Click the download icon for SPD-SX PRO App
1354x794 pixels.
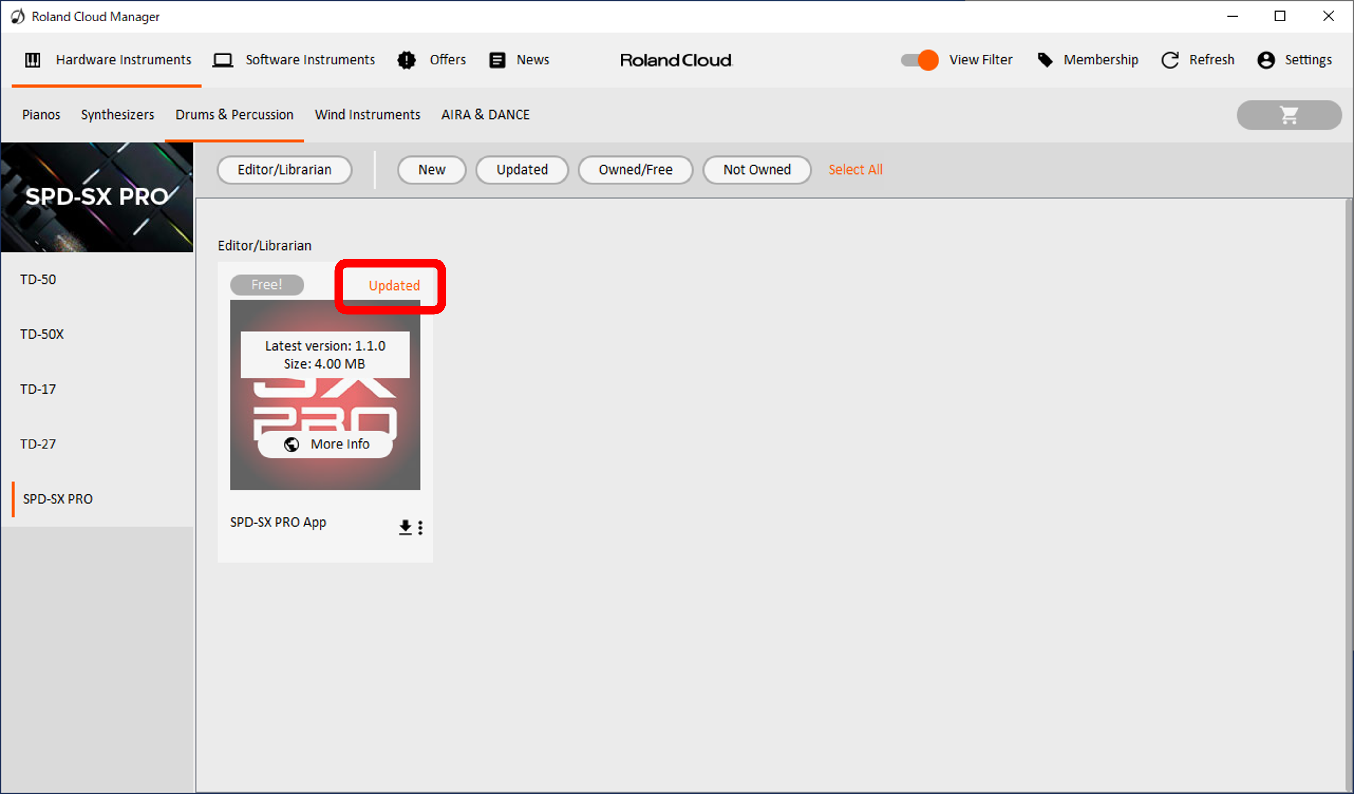tap(405, 527)
